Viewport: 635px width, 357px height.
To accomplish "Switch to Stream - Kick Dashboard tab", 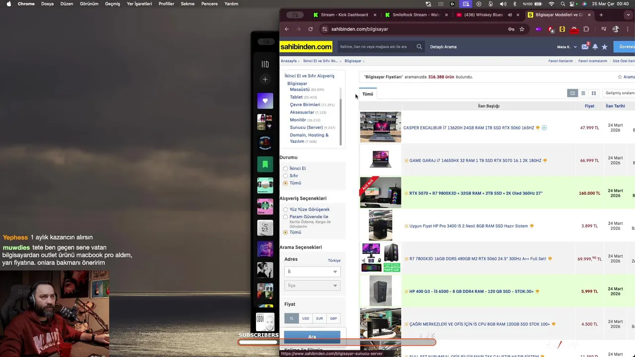I will click(x=344, y=15).
